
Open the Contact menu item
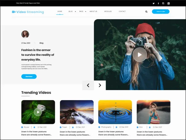pos(122,11)
